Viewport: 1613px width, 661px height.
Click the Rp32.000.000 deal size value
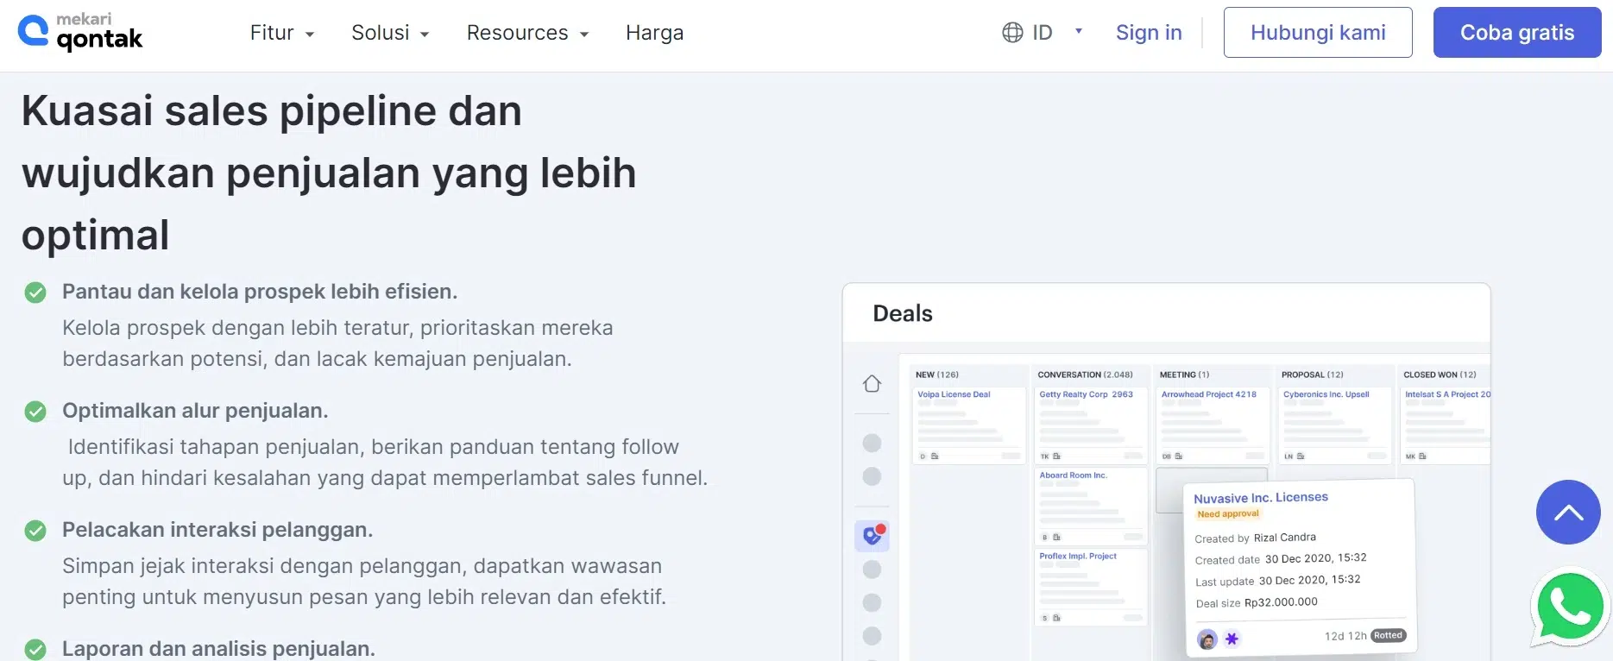click(1281, 602)
